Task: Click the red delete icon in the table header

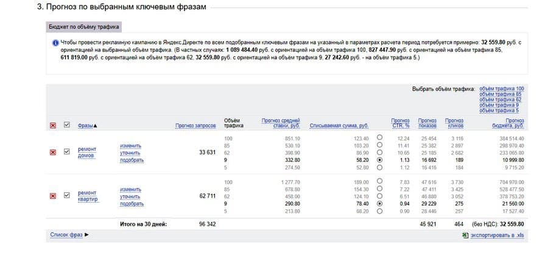Action: pyautogui.click(x=53, y=126)
